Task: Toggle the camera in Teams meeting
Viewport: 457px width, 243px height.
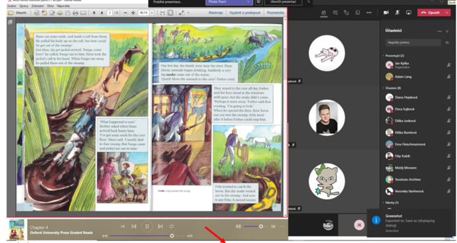Action: click(x=386, y=13)
